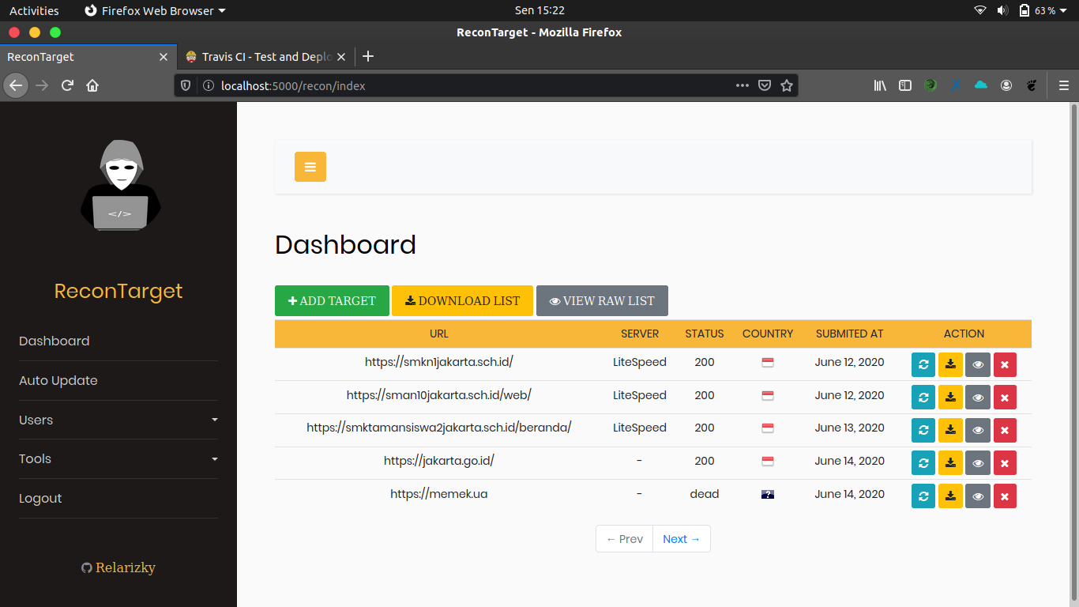Expand the Users sidebar submenu
Screen dimensions: 1079x607
[x=118, y=420]
